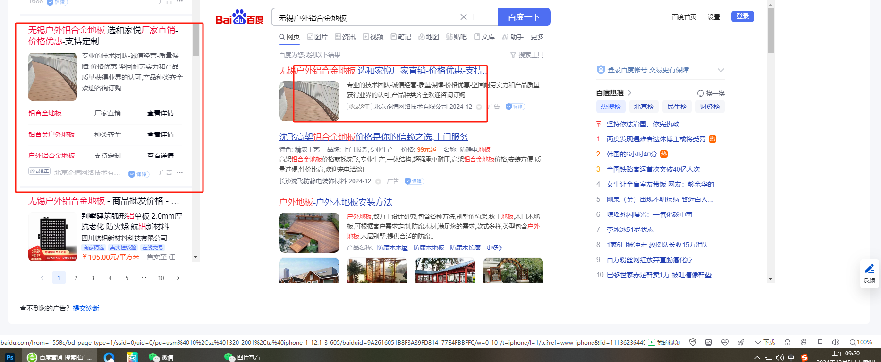Click the mobile ad's curved deck thumbnail
Viewport: 881px width, 362px height.
52,77
